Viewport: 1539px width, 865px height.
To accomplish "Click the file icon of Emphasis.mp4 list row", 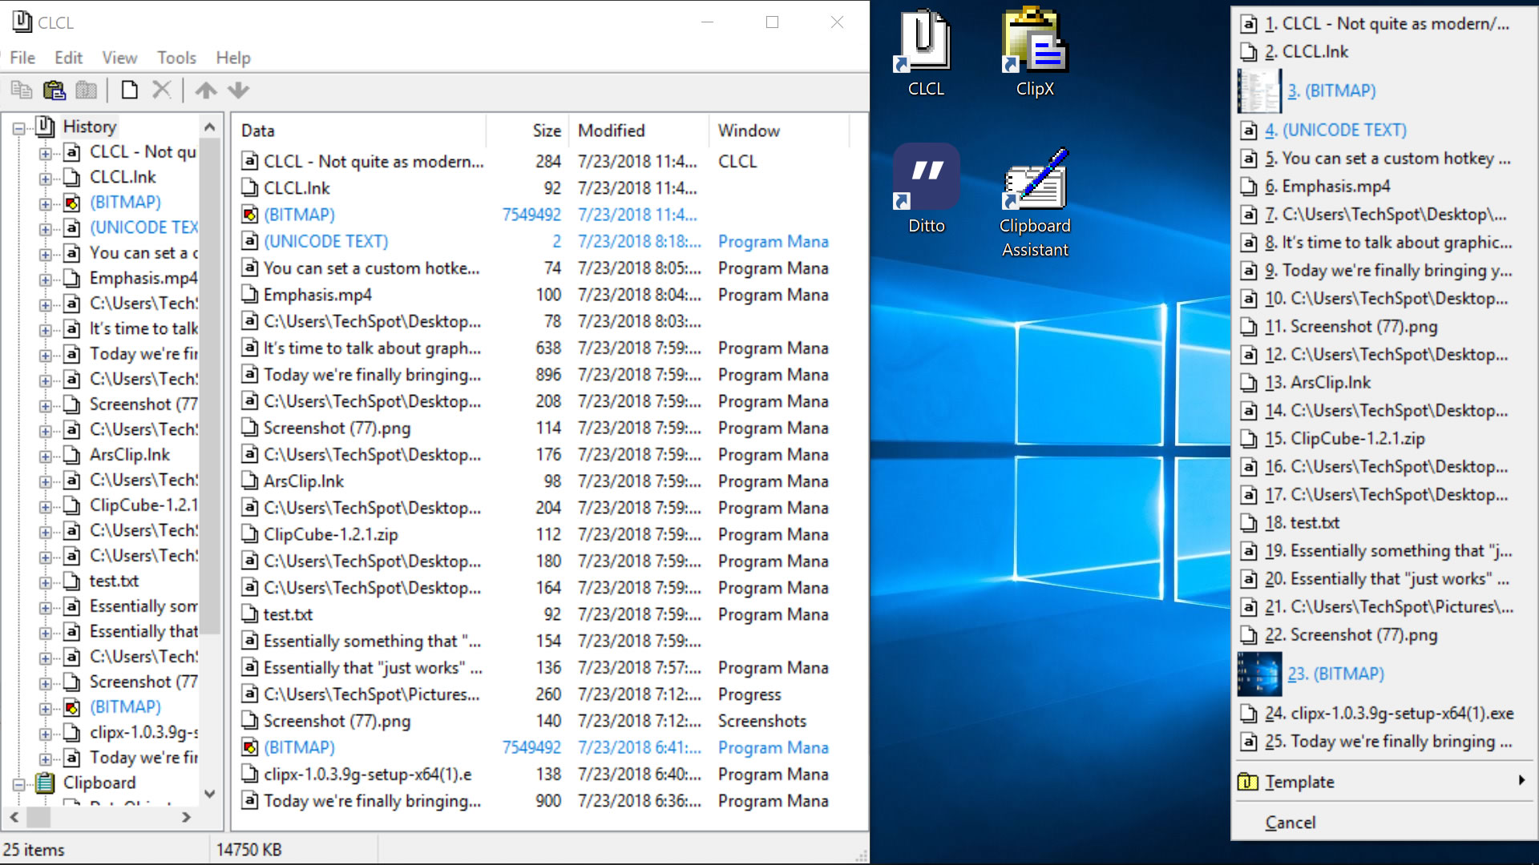I will point(250,295).
